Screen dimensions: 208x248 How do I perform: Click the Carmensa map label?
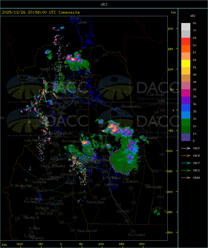tap(111, 185)
